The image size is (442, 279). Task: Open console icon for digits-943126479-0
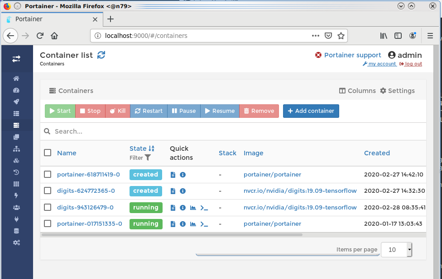pyautogui.click(x=204, y=208)
